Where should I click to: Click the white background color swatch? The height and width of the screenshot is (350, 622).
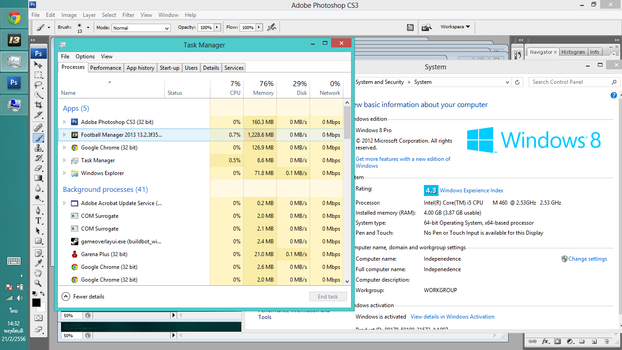pyautogui.click(x=42, y=308)
